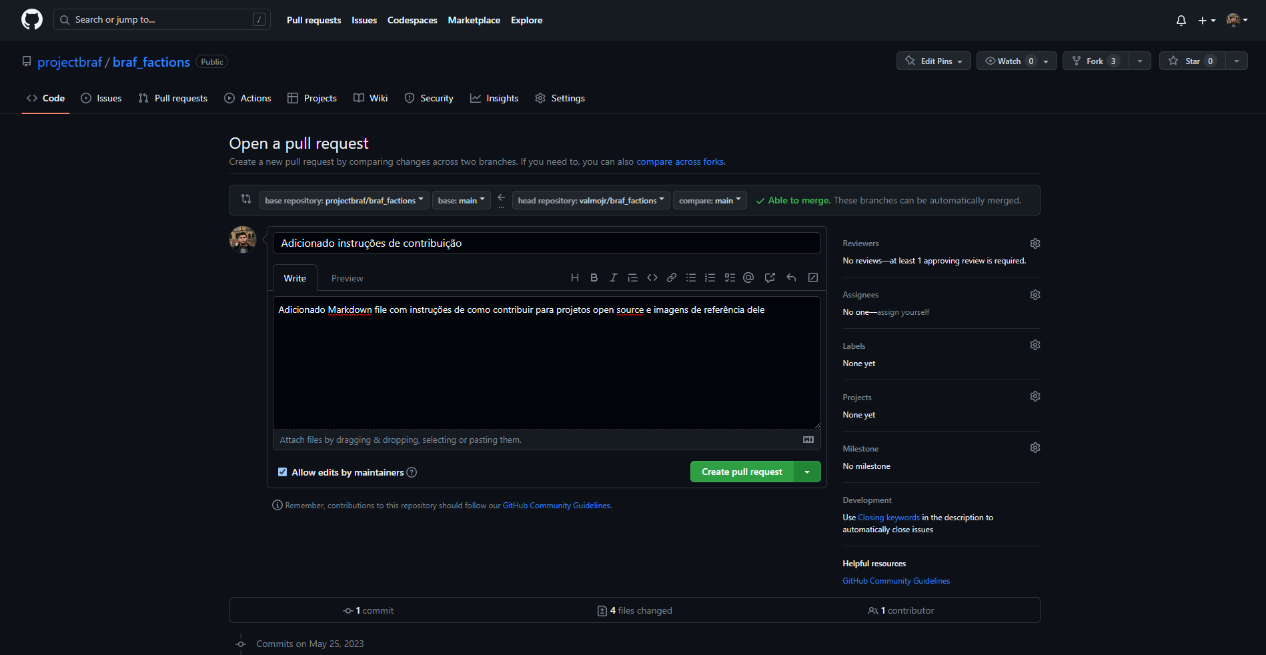
Task: Open the braf_factions repository link
Action: tap(151, 62)
